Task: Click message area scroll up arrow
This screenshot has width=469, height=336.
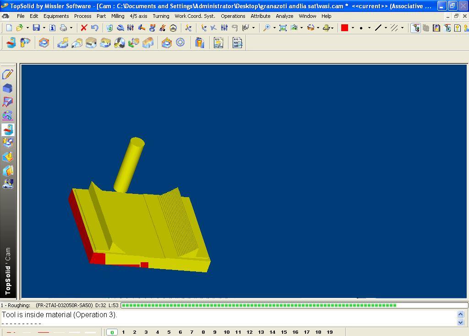Action: tap(461, 314)
